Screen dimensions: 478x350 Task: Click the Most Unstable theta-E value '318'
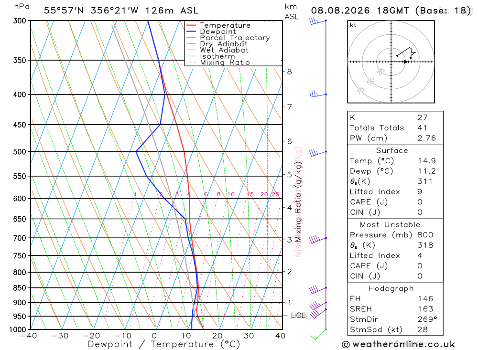(x=425, y=245)
